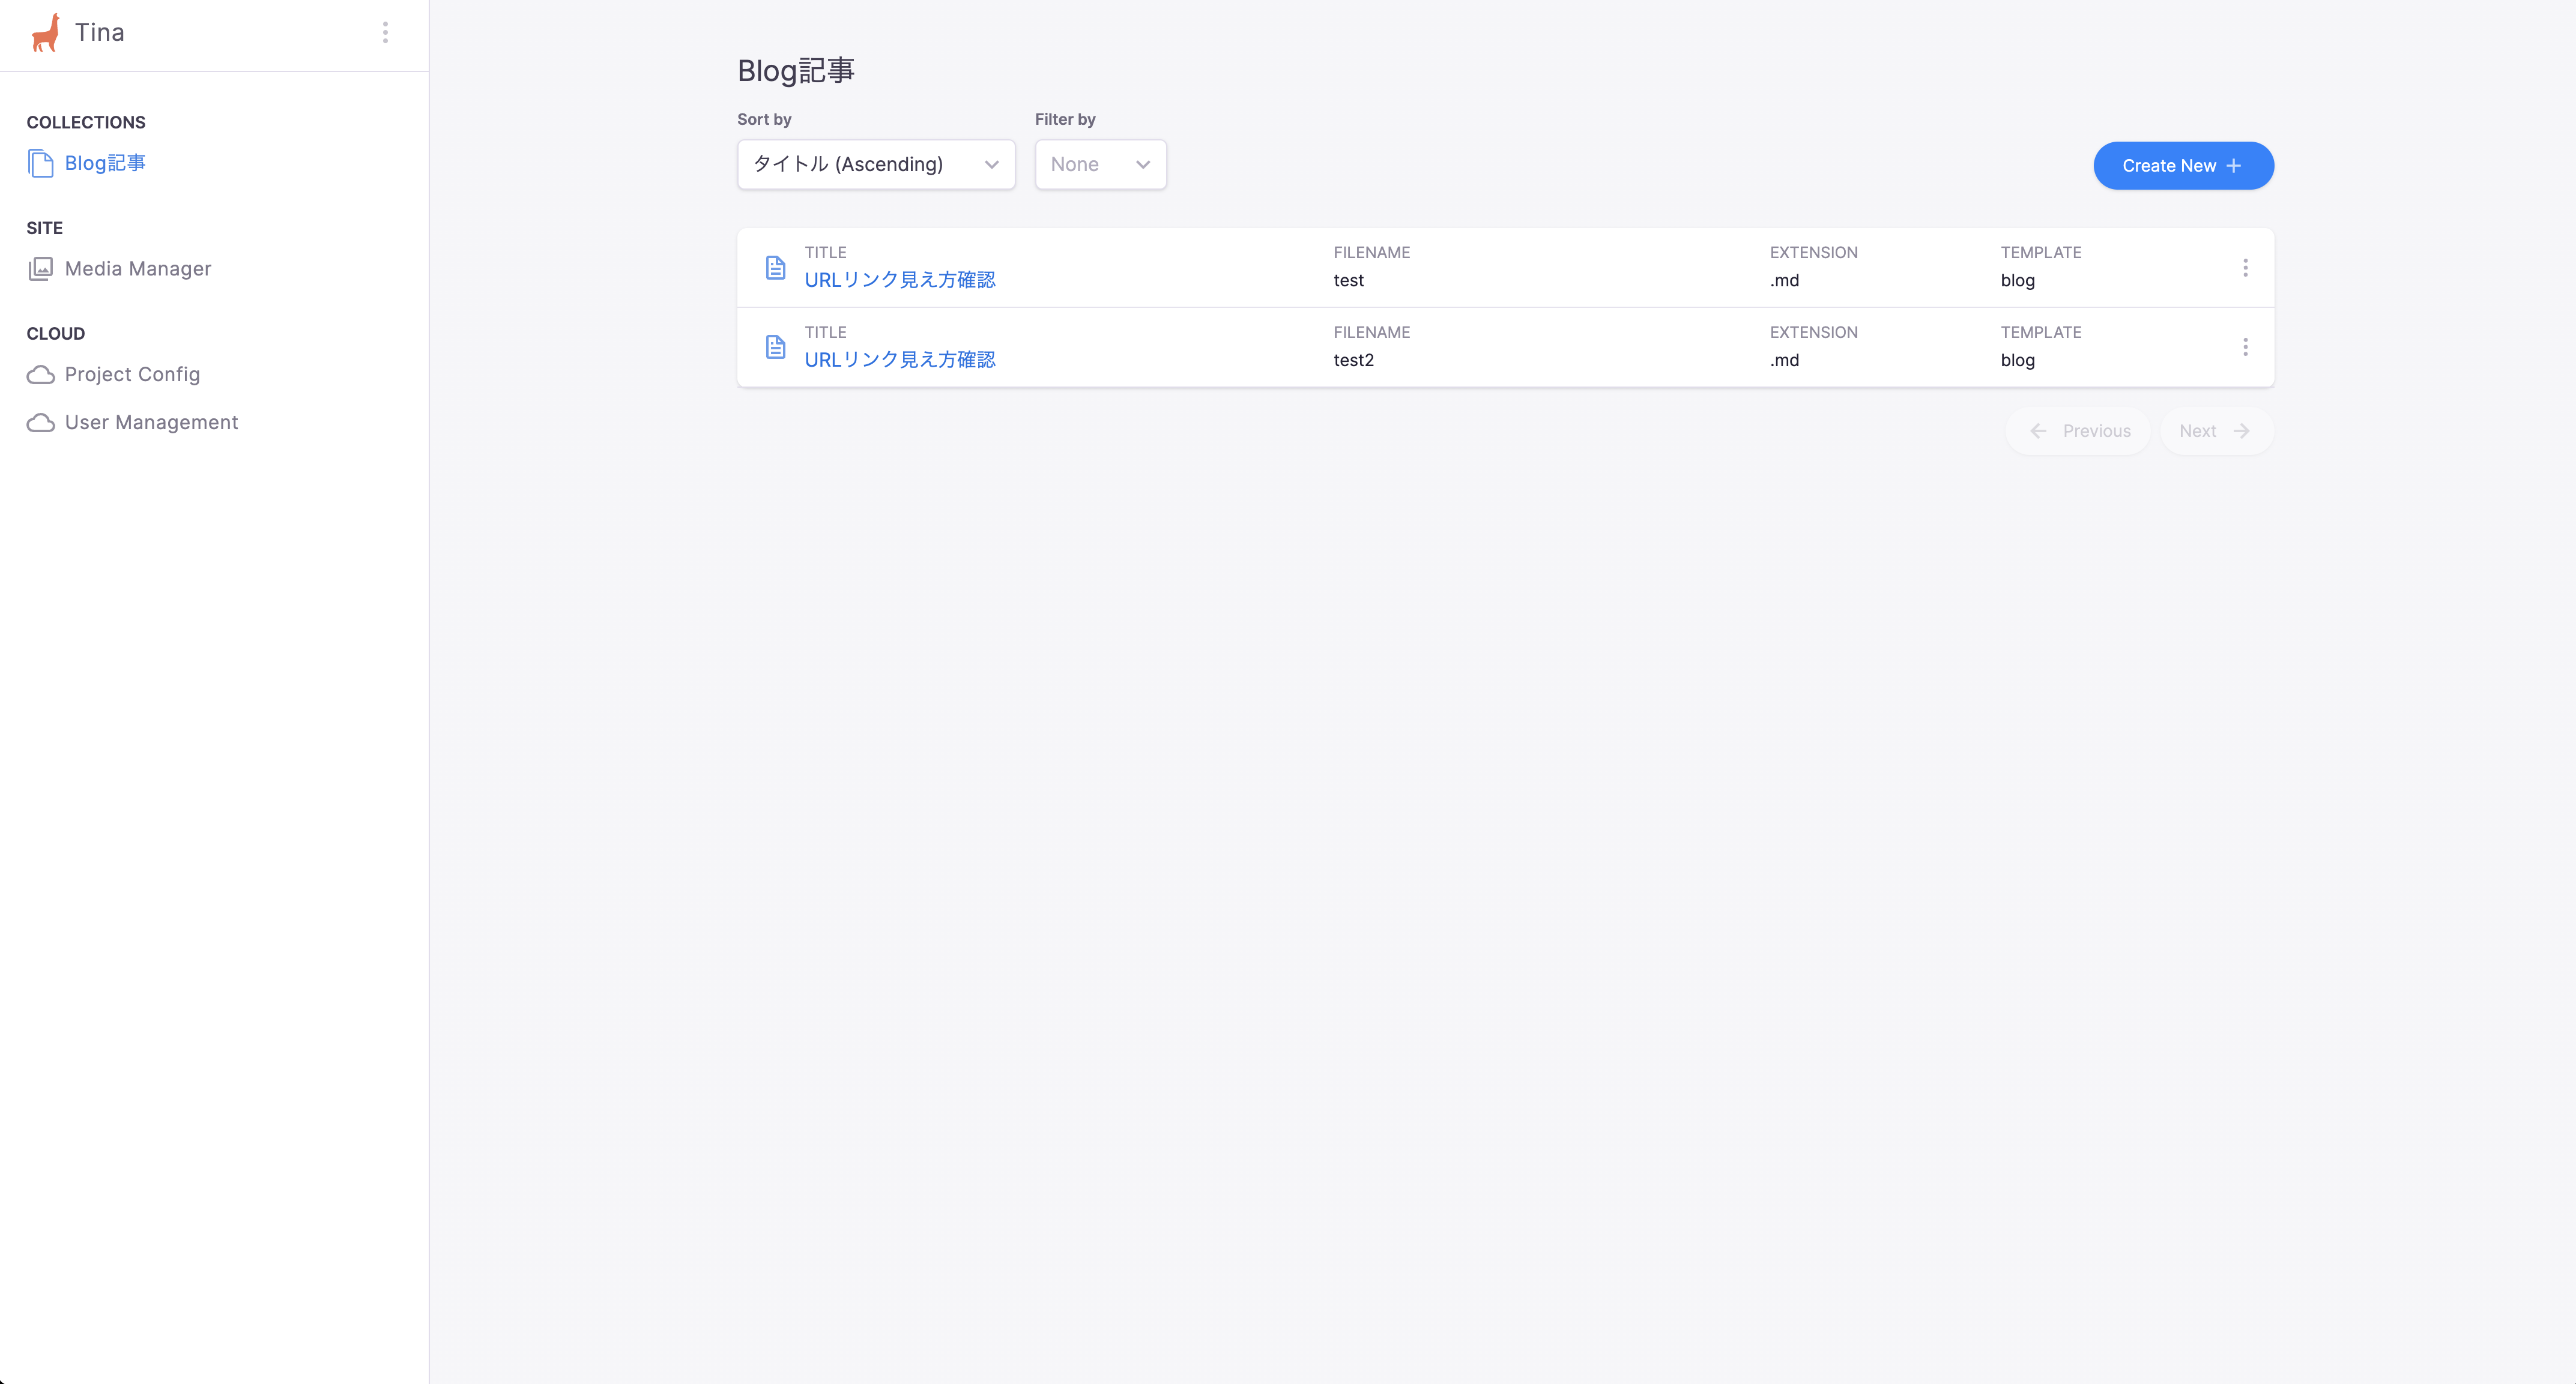Open Media Manager from the sidebar
The image size is (2576, 1384).
138,269
